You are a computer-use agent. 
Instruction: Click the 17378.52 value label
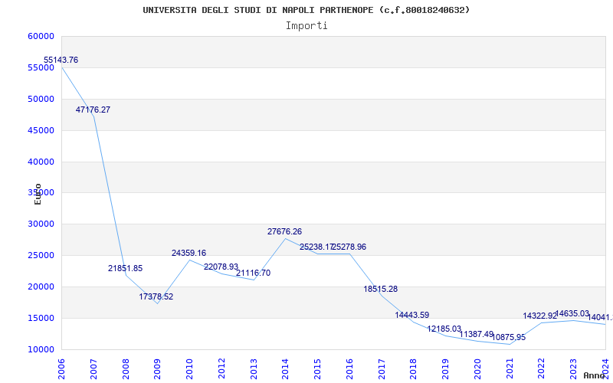(156, 296)
